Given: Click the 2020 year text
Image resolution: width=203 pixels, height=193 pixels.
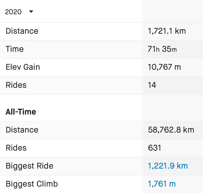Looking at the screenshot, I should pyautogui.click(x=13, y=12).
